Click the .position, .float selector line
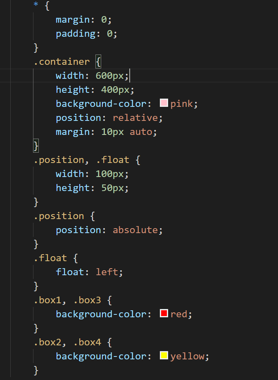Image resolution: width=278 pixels, height=380 pixels. (x=87, y=160)
